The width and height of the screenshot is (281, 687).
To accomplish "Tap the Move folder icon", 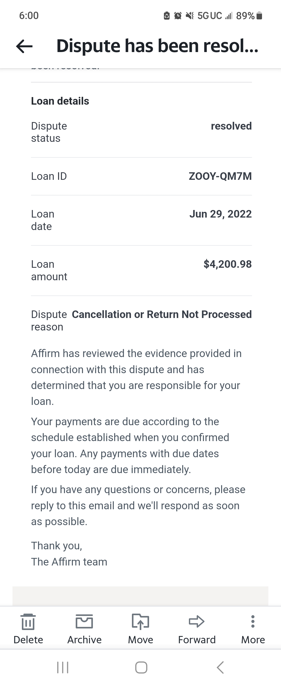I will [x=140, y=621].
